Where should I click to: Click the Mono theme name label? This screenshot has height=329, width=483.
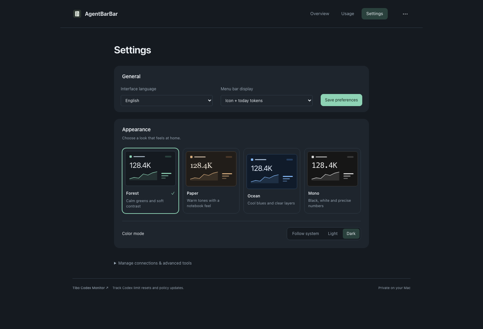[314, 193]
